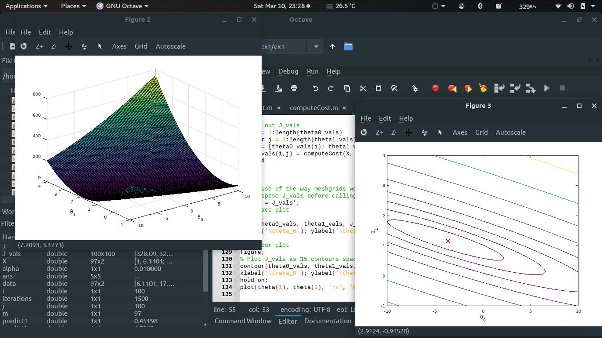Click the Bluetooth icon in system tray

point(479,6)
